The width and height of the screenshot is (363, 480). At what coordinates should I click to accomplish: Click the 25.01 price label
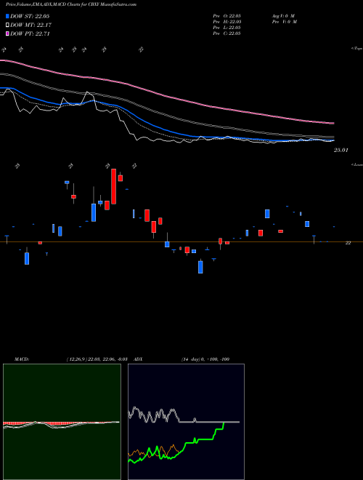[342, 151]
